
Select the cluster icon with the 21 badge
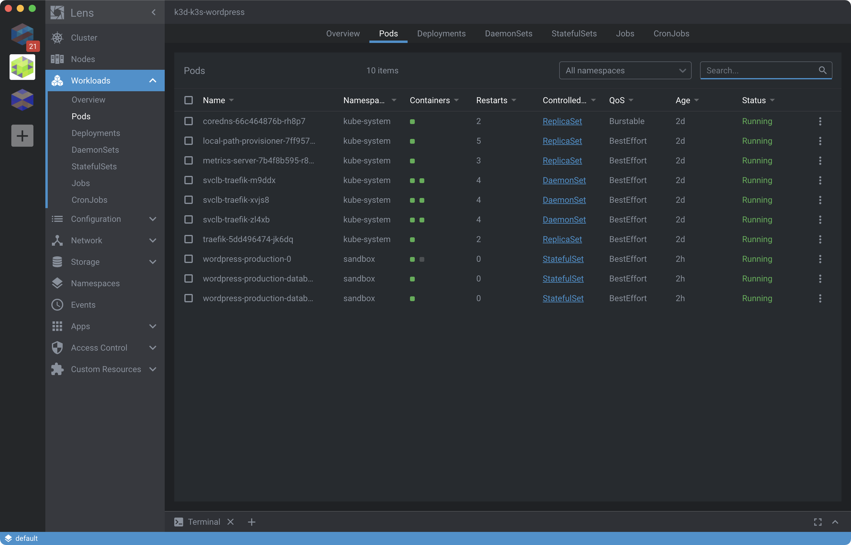23,35
